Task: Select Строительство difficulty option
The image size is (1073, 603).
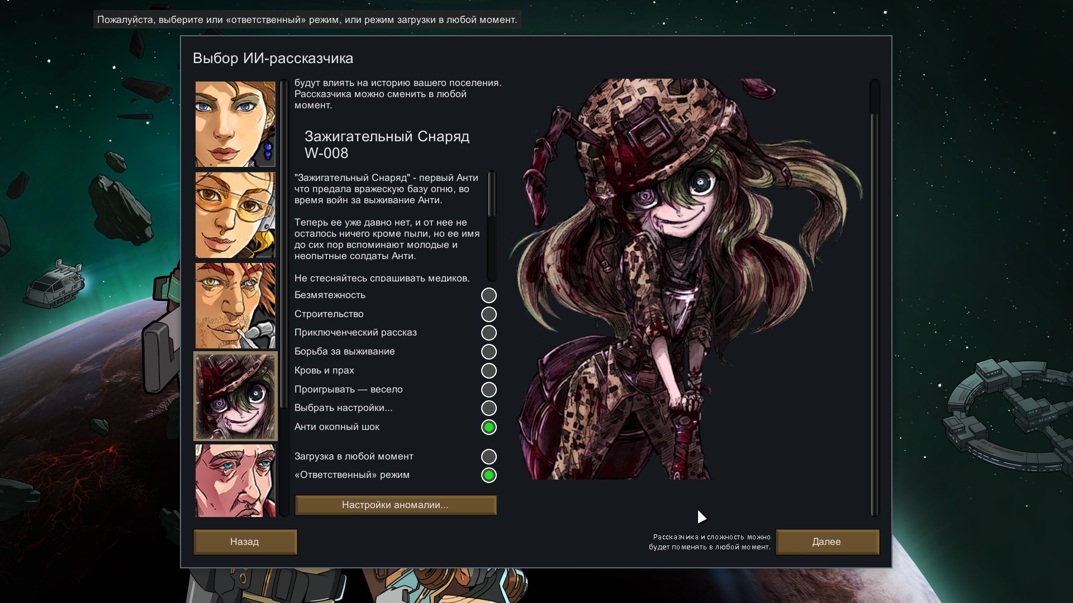Action: [488, 314]
